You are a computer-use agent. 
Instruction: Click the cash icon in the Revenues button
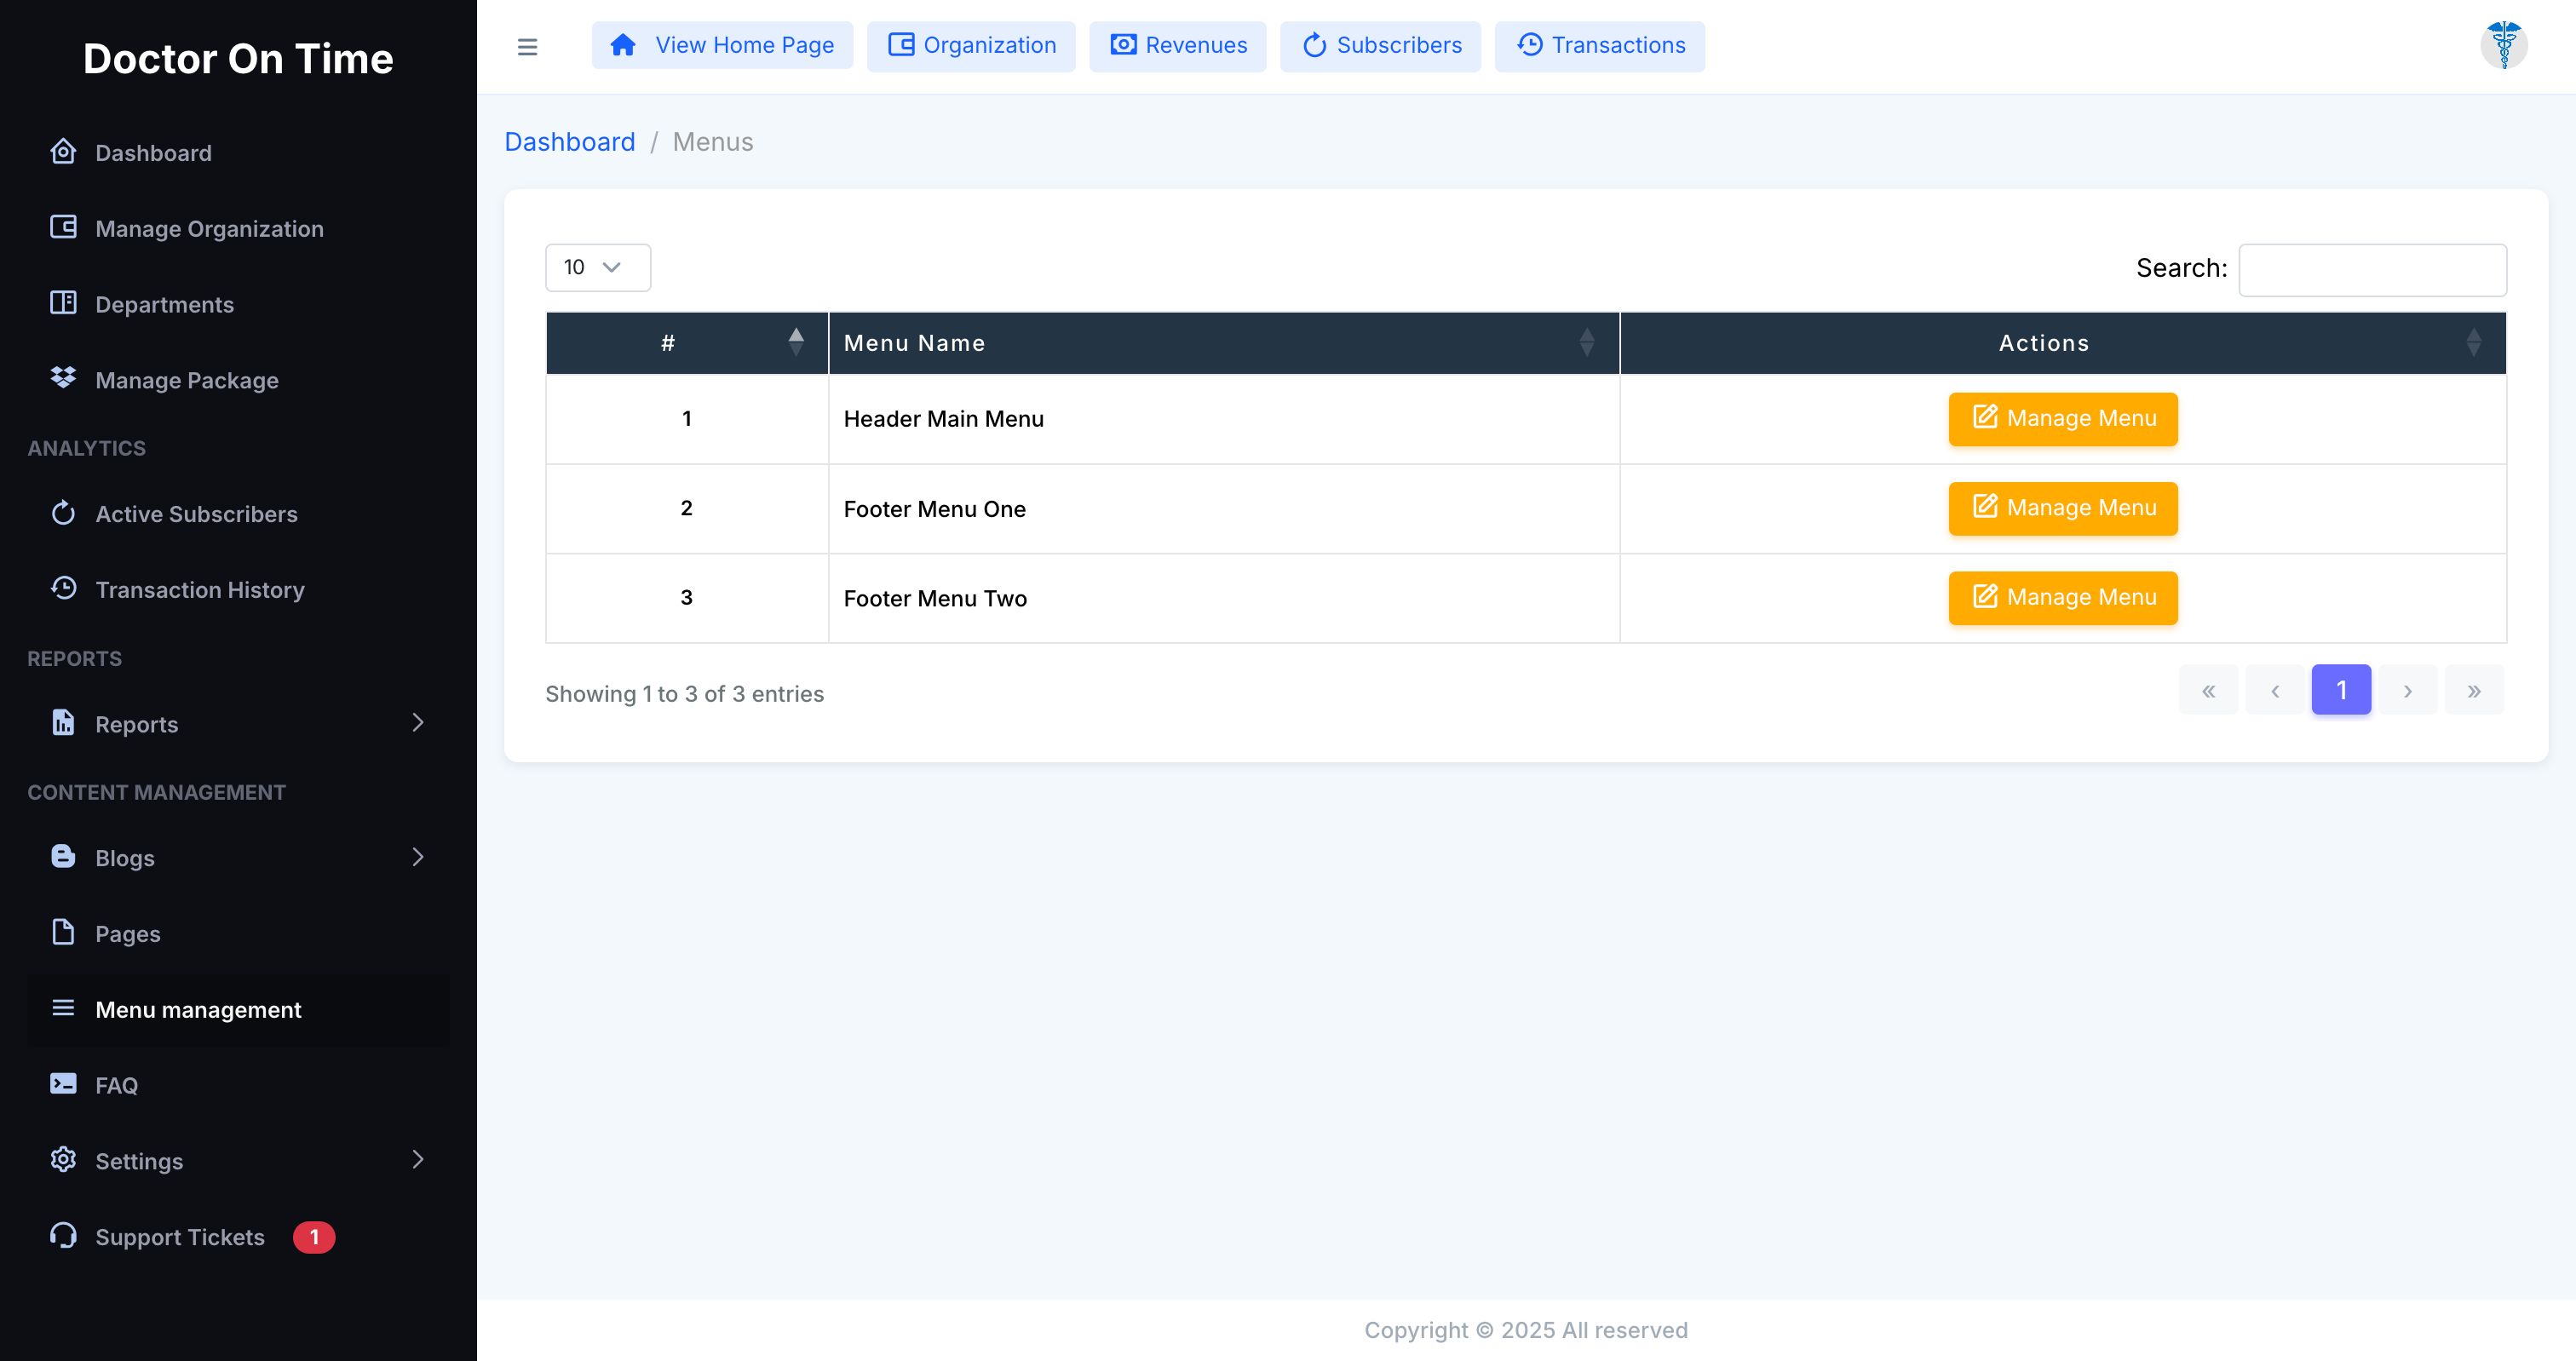pyautogui.click(x=1124, y=45)
